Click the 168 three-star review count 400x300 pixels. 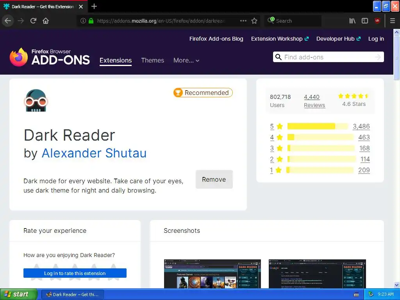[x=364, y=148]
